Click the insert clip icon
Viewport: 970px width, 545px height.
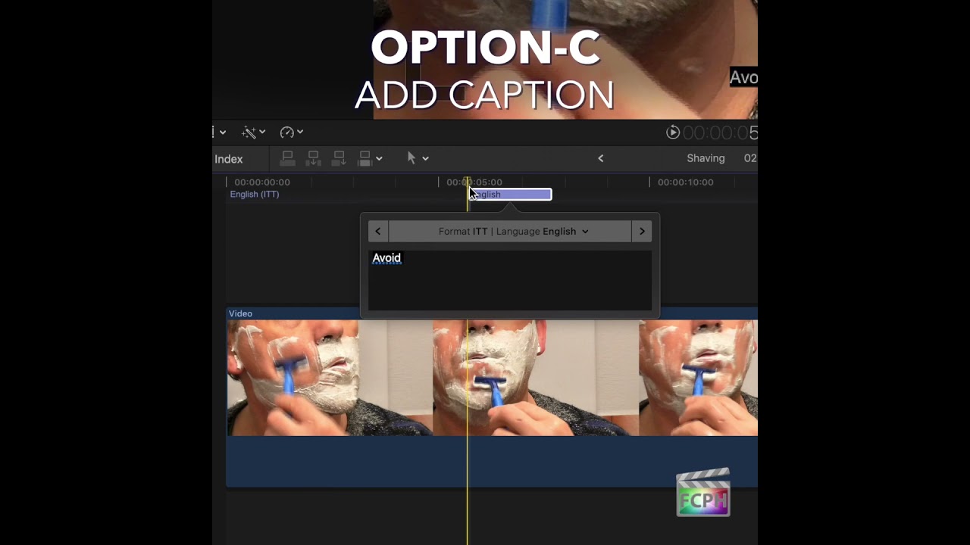(313, 158)
